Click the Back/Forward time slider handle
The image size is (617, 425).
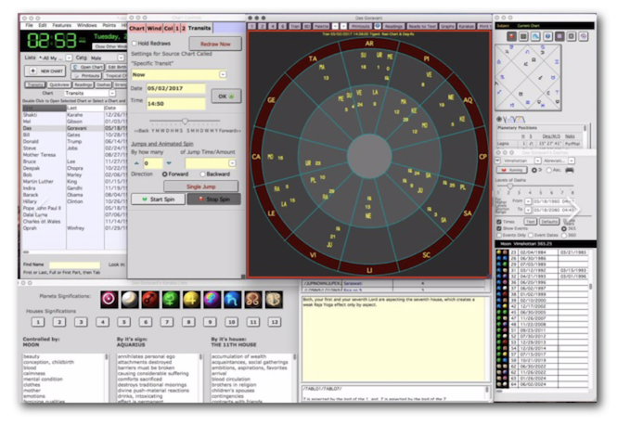[186, 121]
